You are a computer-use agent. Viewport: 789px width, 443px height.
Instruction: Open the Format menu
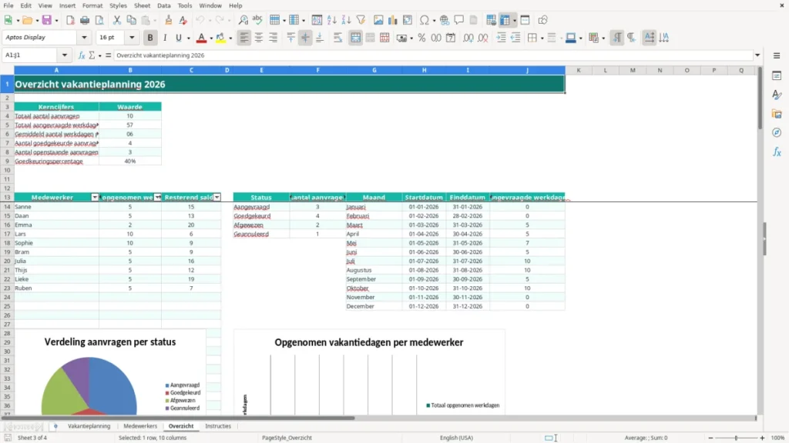[x=92, y=5]
